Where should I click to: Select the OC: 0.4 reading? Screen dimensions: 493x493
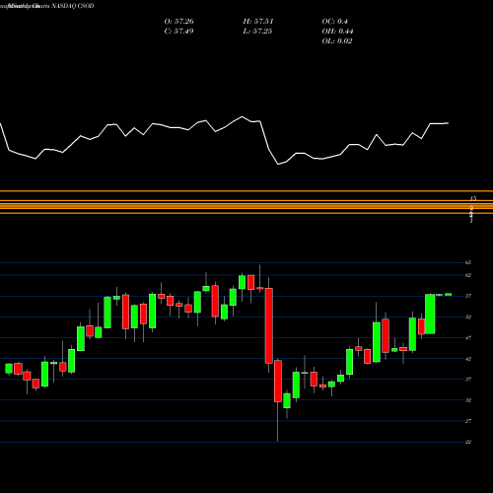[335, 22]
